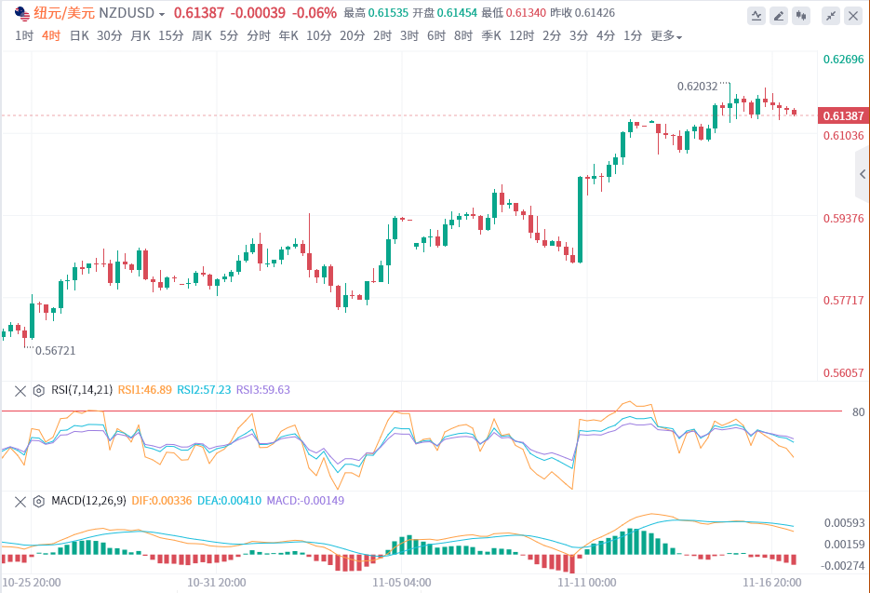Select the 3分 timeframe
The width and height of the screenshot is (870, 593).
[579, 36]
